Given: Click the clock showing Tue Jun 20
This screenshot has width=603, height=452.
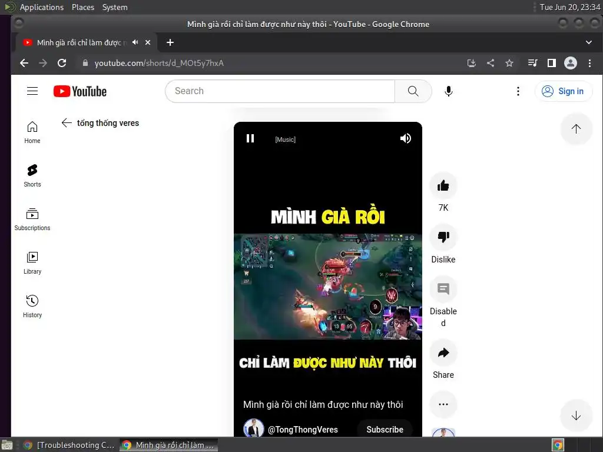Looking at the screenshot, I should point(569,7).
